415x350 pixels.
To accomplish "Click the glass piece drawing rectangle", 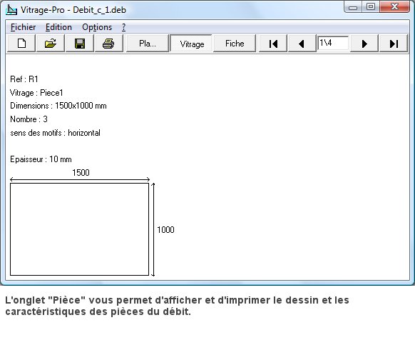I will pyautogui.click(x=79, y=229).
